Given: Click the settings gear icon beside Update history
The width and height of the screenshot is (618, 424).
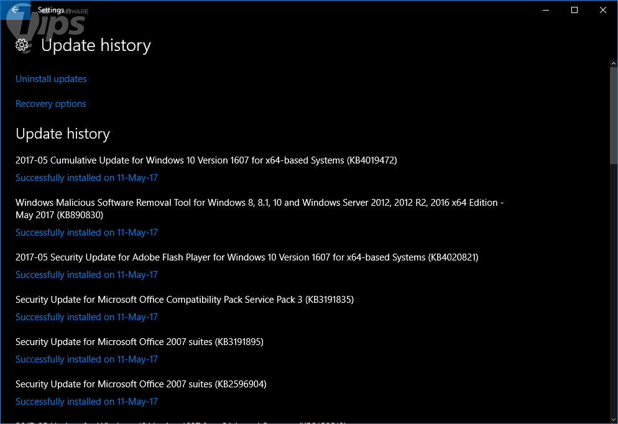Looking at the screenshot, I should [22, 45].
